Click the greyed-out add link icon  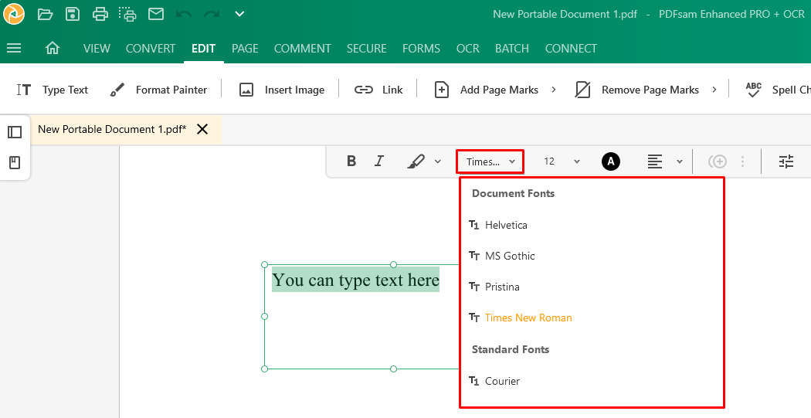point(718,161)
